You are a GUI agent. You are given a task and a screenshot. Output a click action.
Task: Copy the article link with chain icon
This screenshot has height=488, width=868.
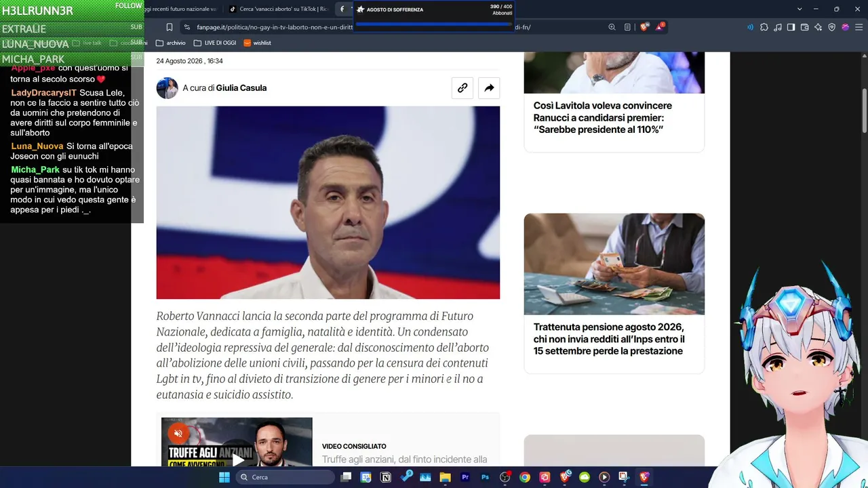[x=462, y=88]
